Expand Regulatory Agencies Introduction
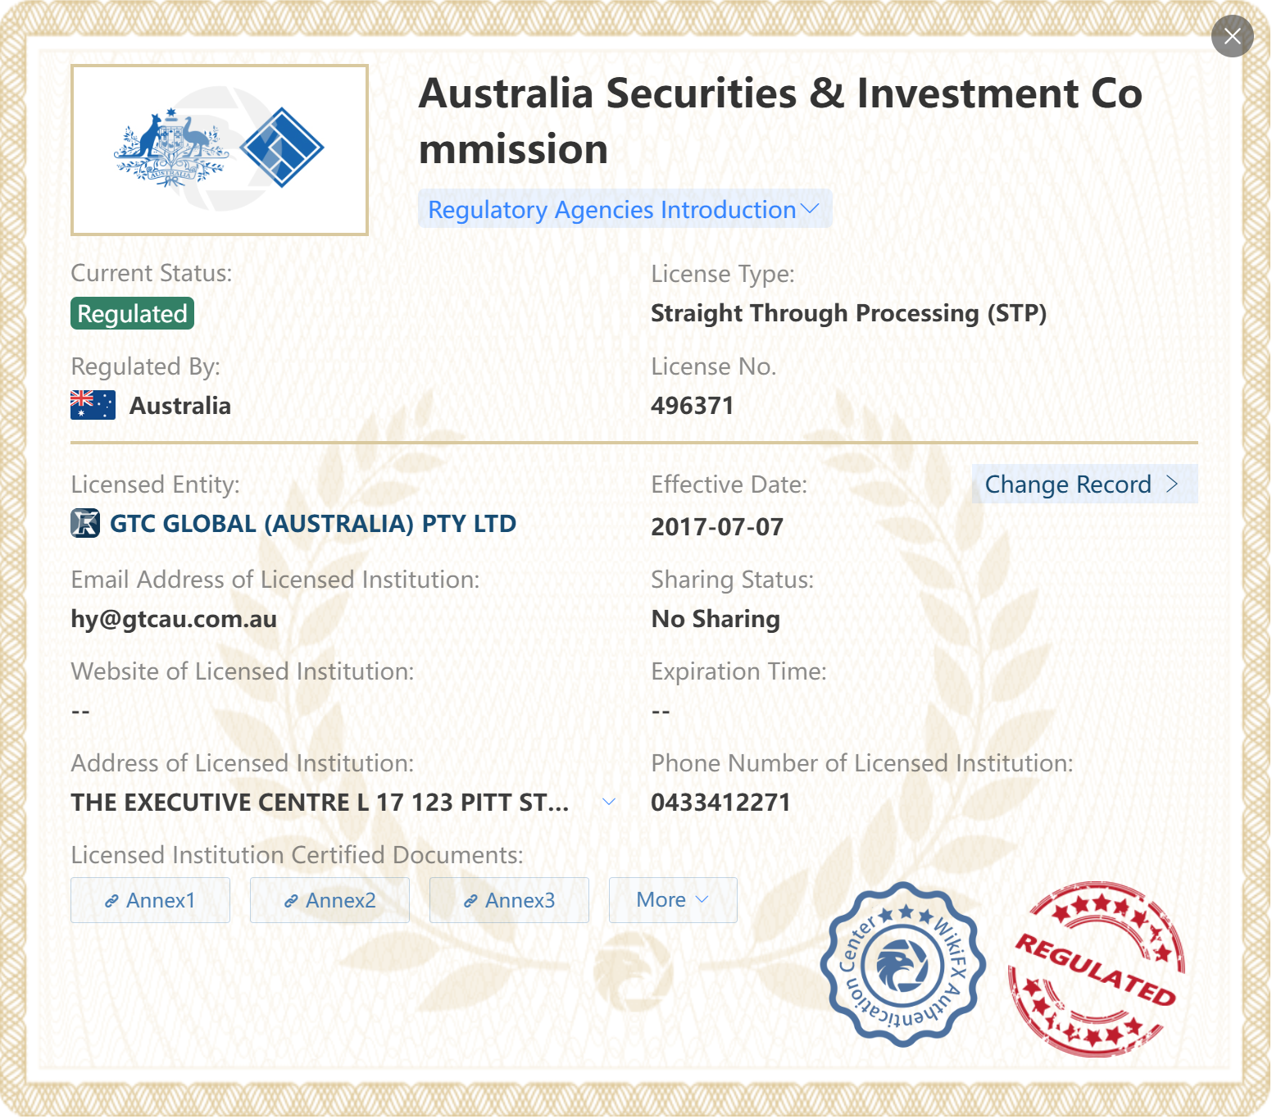Screen dimensions: 1272x1119 [611, 210]
